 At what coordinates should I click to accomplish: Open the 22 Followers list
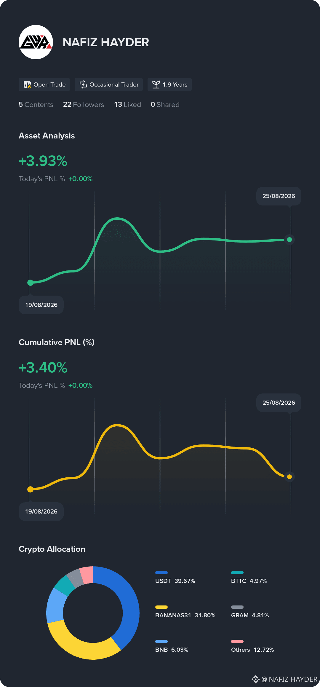coord(84,104)
